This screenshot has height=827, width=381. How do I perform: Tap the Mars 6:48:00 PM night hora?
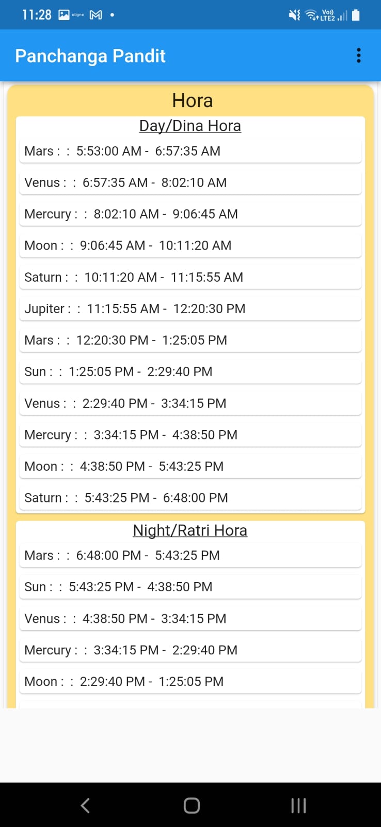point(190,556)
